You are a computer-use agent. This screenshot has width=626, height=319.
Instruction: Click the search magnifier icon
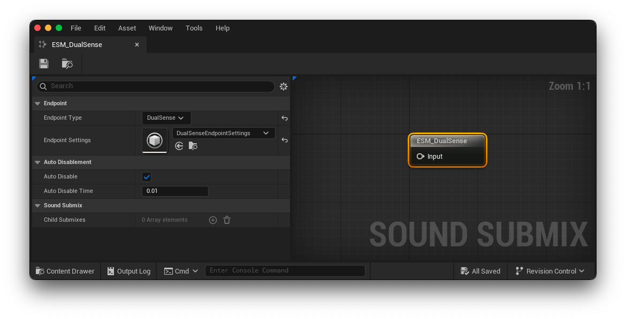[x=43, y=86]
